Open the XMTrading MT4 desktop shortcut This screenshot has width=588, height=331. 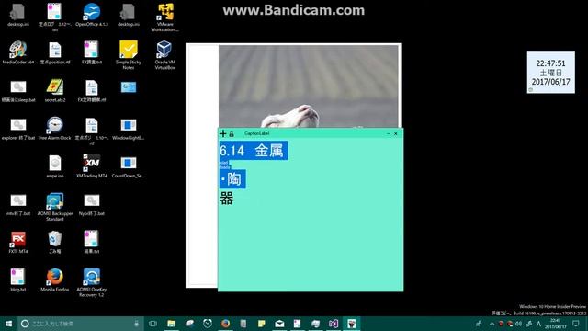click(x=92, y=166)
